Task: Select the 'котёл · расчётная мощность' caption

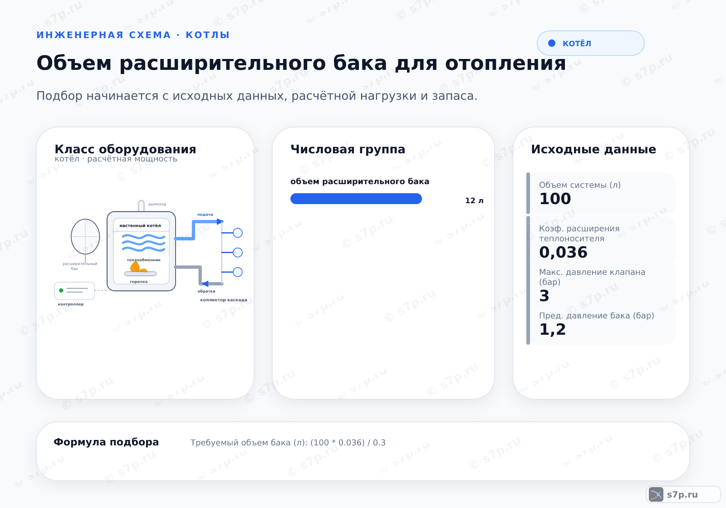Action: (x=116, y=159)
